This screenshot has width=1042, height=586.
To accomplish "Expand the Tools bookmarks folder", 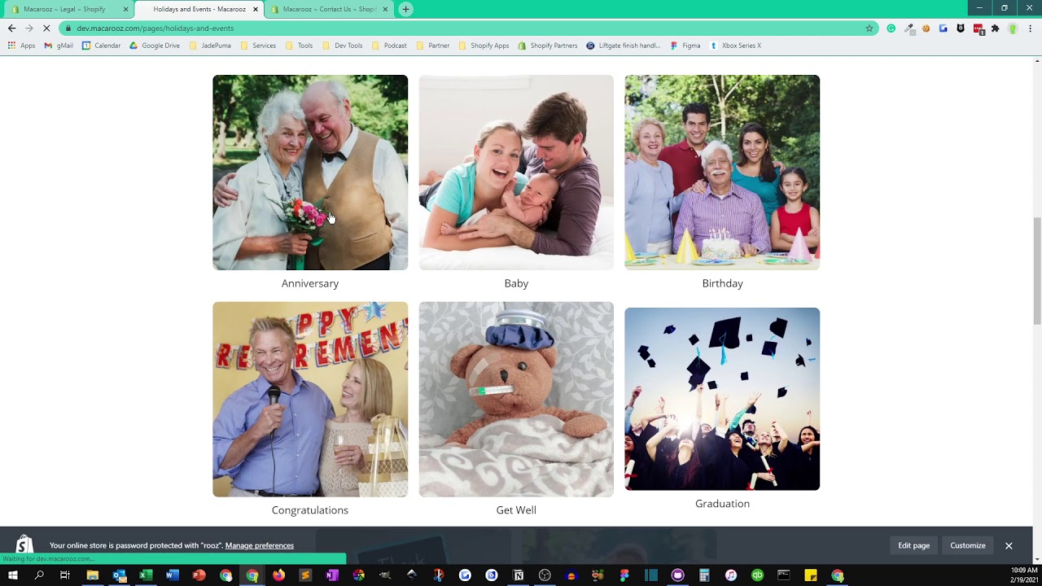I will click(299, 46).
